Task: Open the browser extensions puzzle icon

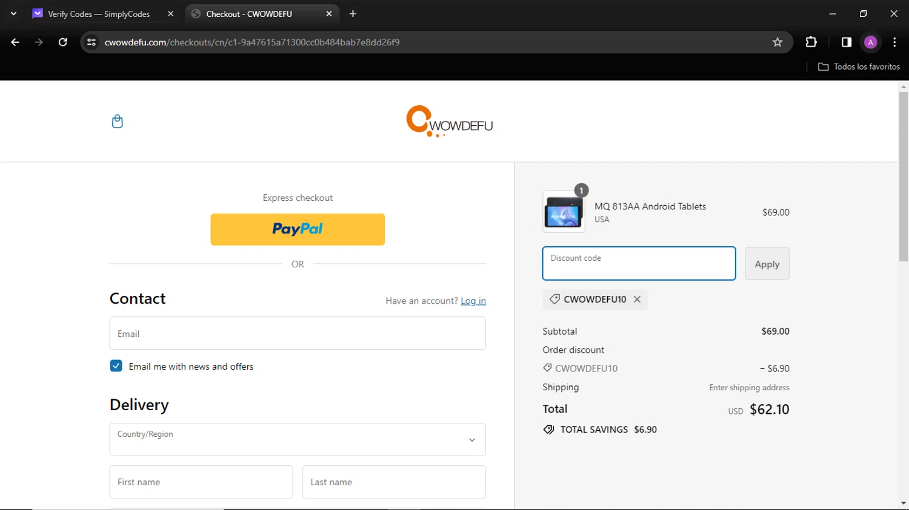Action: 811,42
